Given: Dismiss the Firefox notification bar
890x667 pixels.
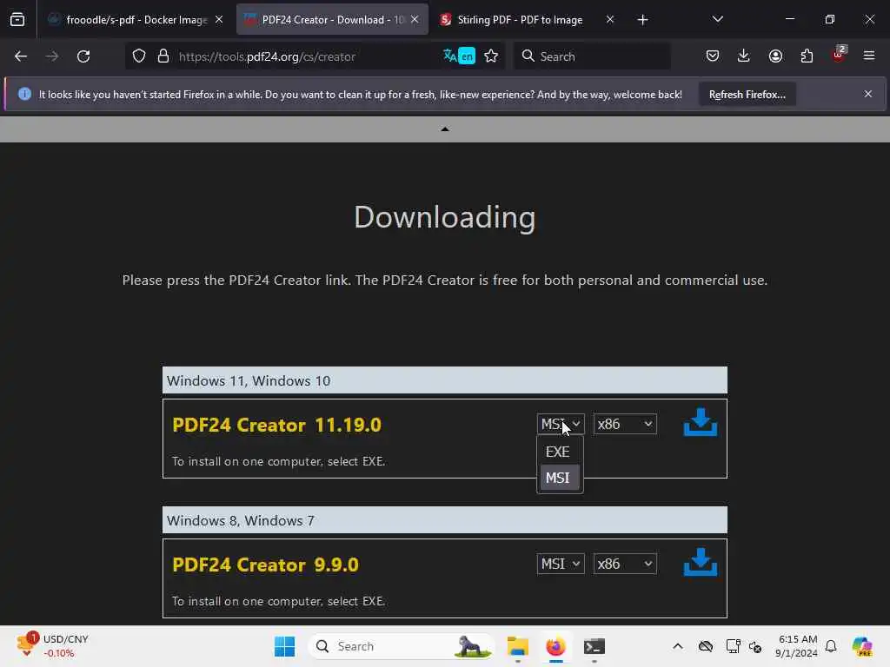Looking at the screenshot, I should click(x=868, y=94).
